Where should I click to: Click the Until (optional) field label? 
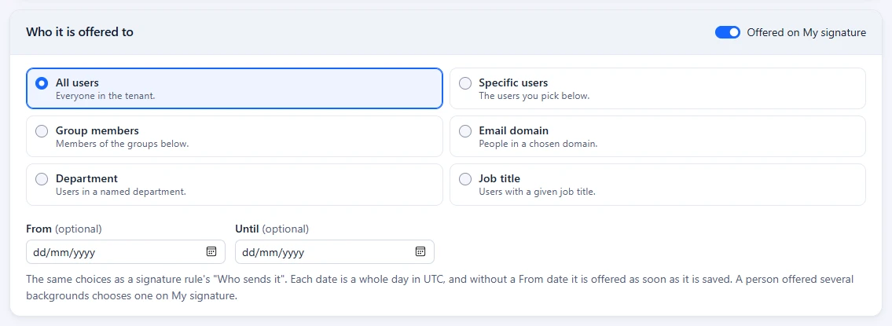point(272,229)
